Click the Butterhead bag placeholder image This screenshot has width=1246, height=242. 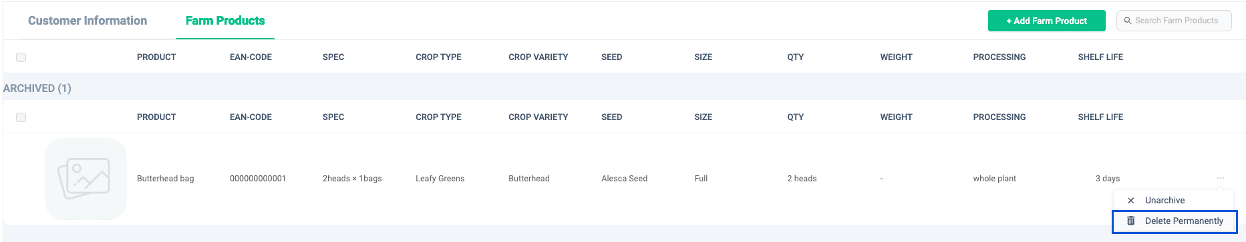coord(86,179)
